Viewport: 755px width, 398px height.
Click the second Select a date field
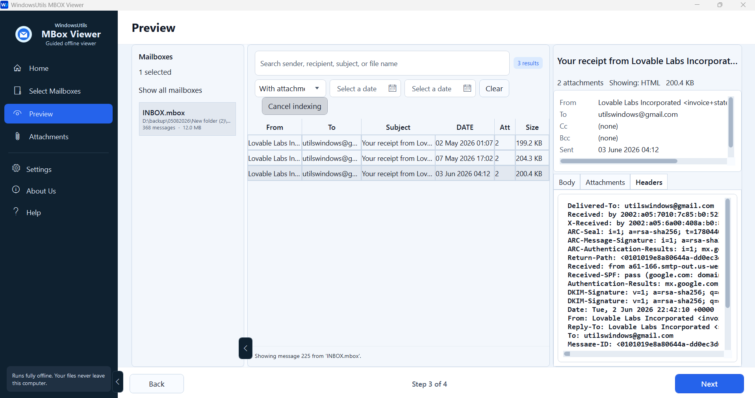tap(440, 88)
